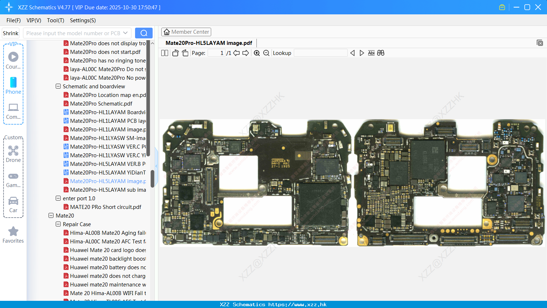This screenshot has height=308, width=547.
Task: Toggle the two-page layout view icon
Action: (164, 53)
